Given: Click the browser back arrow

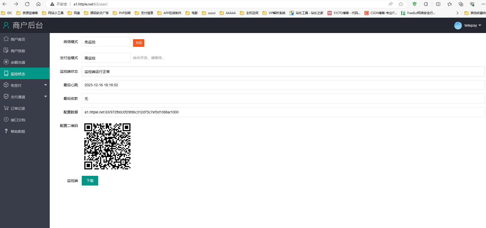Looking at the screenshot, I should click(5, 4).
